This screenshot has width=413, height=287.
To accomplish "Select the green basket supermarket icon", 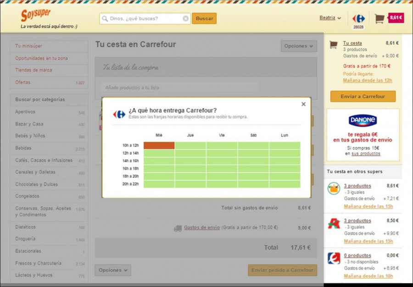I will [x=334, y=188].
